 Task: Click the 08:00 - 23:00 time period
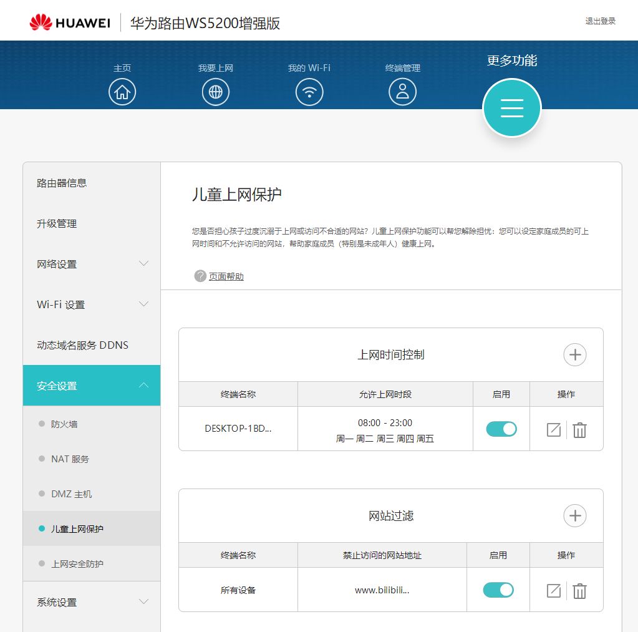tap(385, 423)
